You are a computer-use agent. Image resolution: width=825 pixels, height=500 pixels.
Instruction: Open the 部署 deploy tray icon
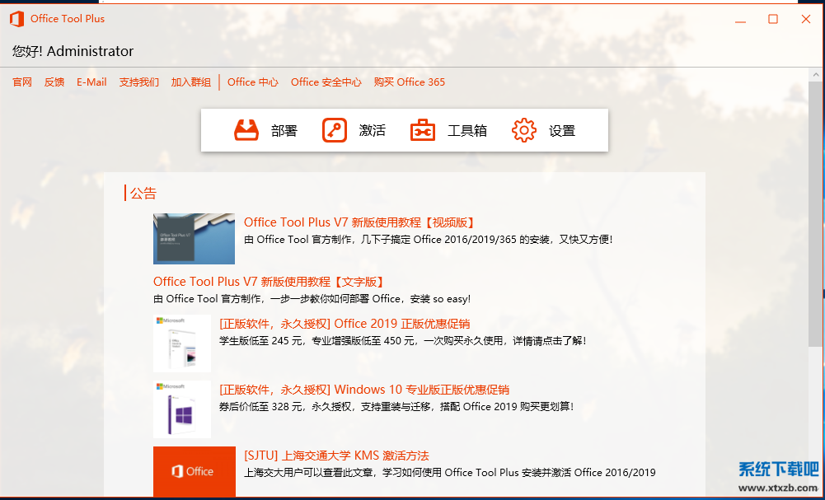tap(246, 130)
